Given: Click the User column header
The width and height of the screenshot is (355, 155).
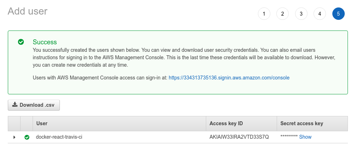Looking at the screenshot, I should point(42,123).
